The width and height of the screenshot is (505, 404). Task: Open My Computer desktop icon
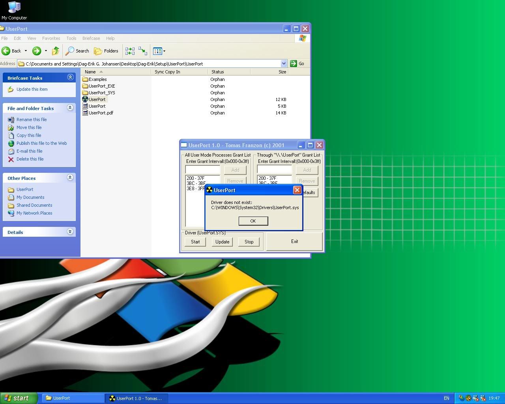14,10
